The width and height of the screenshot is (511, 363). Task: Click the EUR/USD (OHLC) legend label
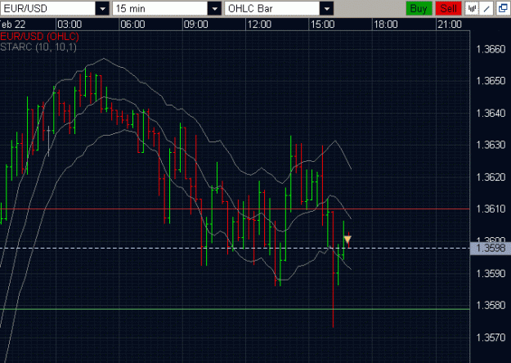point(39,36)
